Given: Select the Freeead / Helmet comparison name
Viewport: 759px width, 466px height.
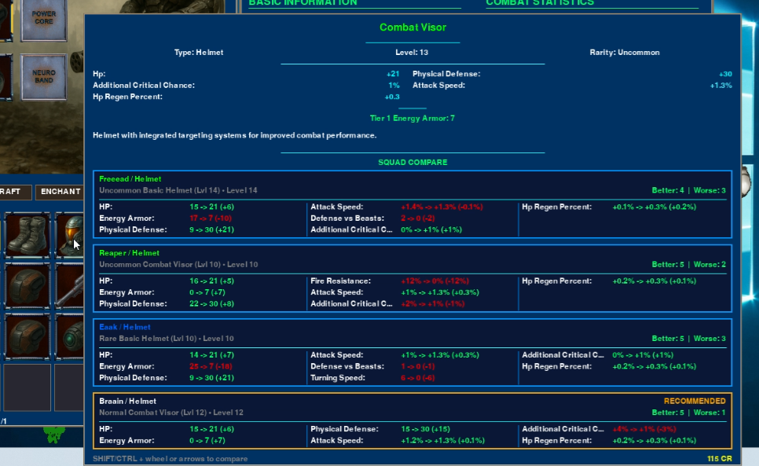Looking at the screenshot, I should click(x=130, y=179).
